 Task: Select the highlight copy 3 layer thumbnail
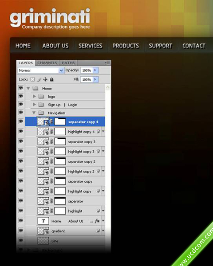click(x=43, y=151)
